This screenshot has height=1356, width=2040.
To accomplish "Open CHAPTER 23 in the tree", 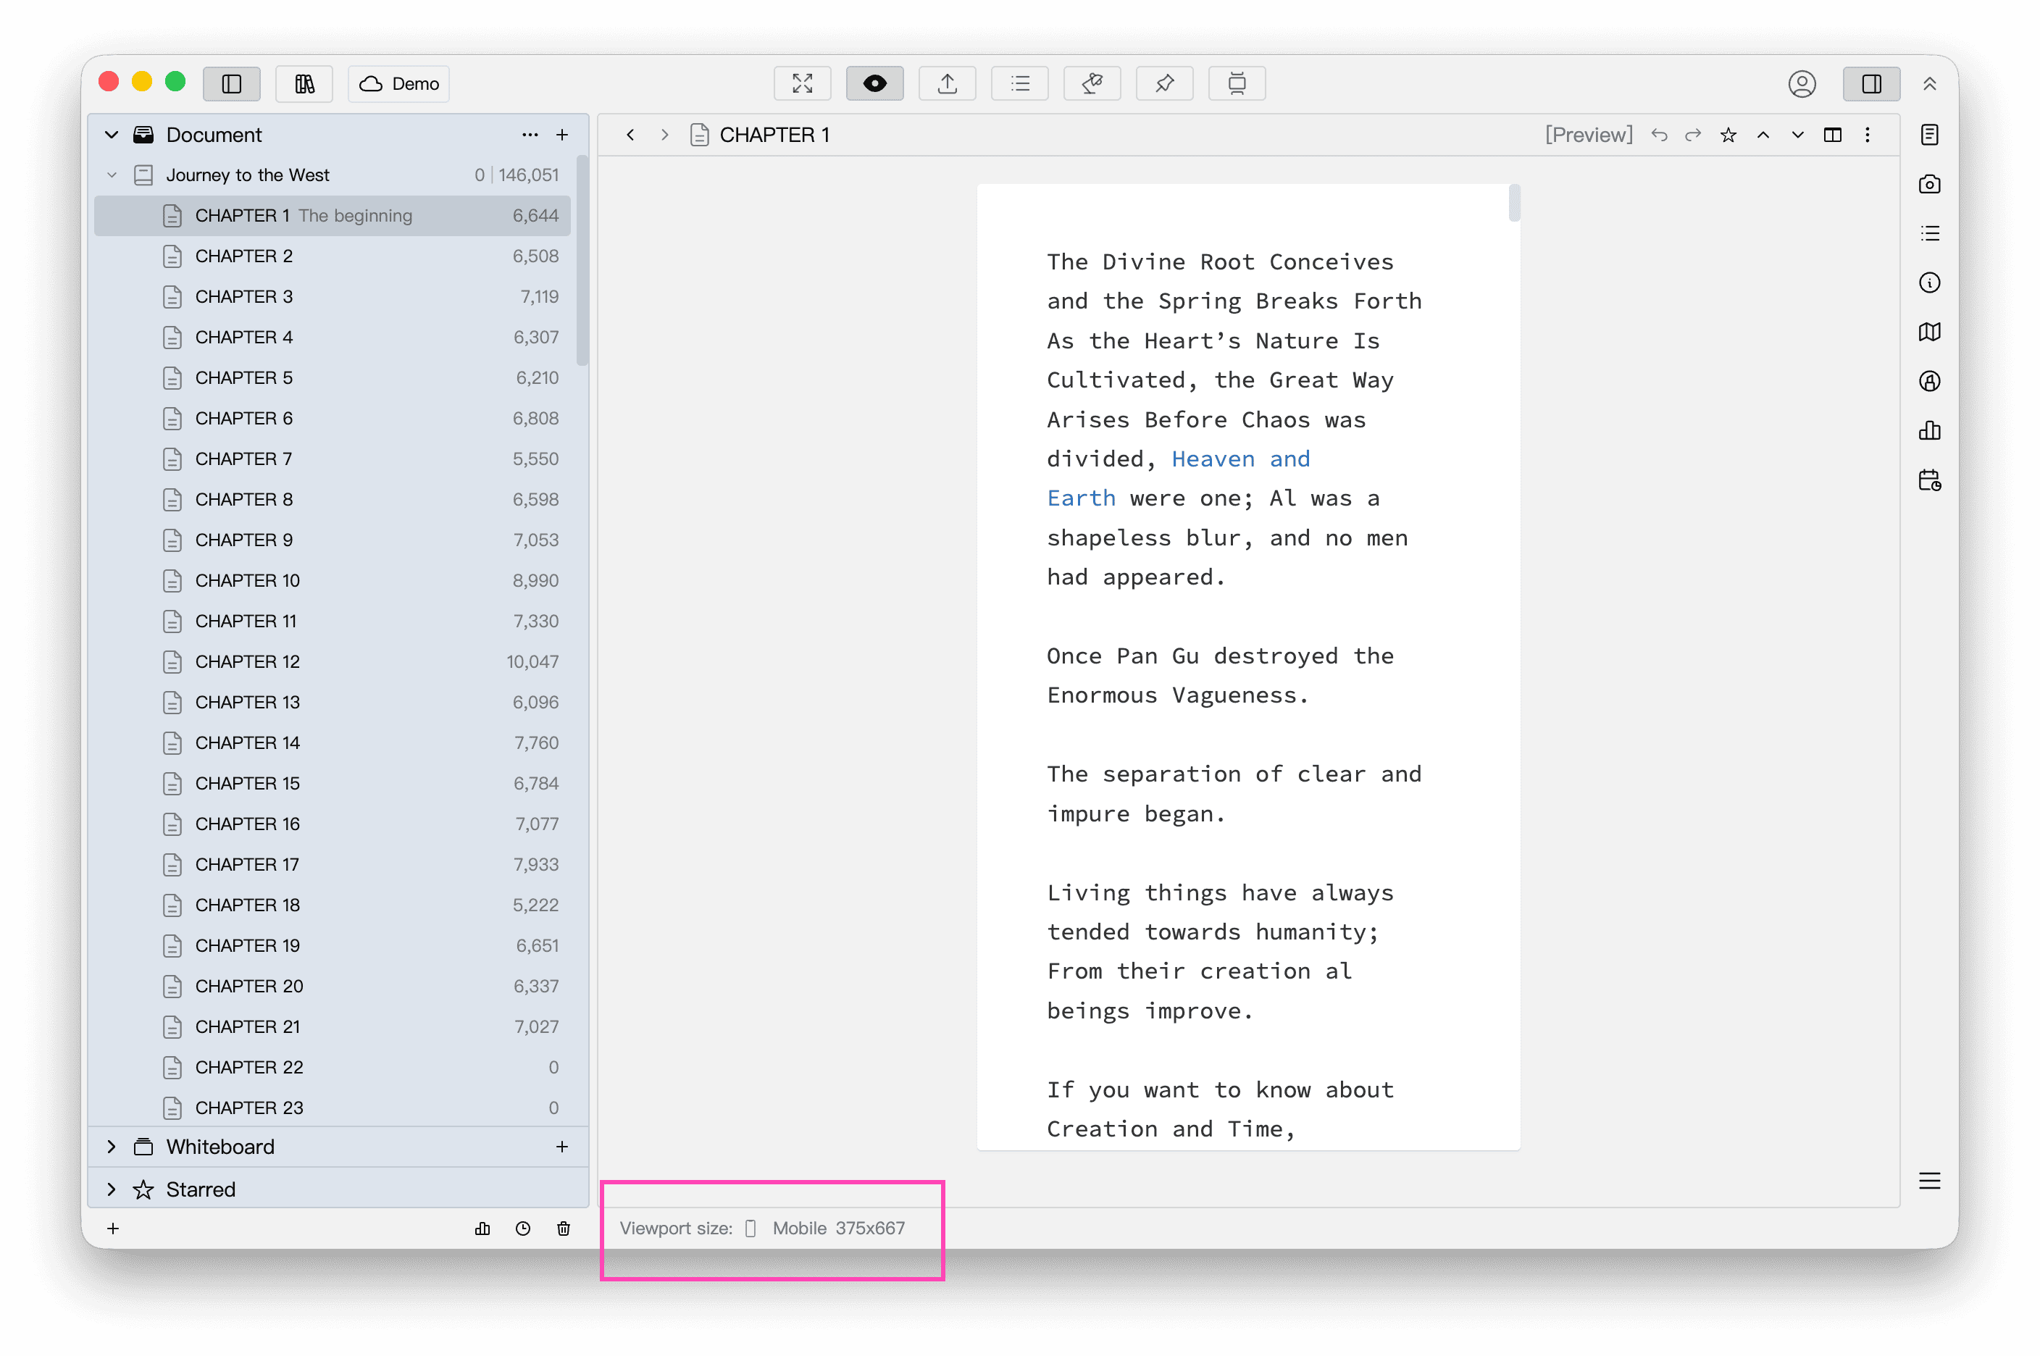I will (332, 1108).
